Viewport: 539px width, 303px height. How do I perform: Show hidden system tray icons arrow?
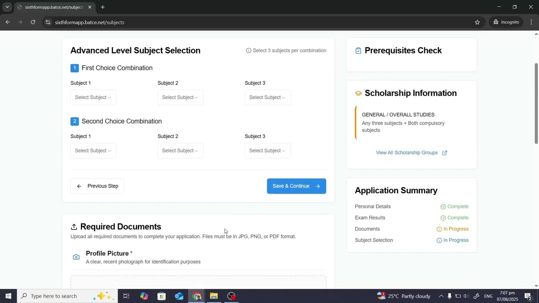(x=441, y=296)
